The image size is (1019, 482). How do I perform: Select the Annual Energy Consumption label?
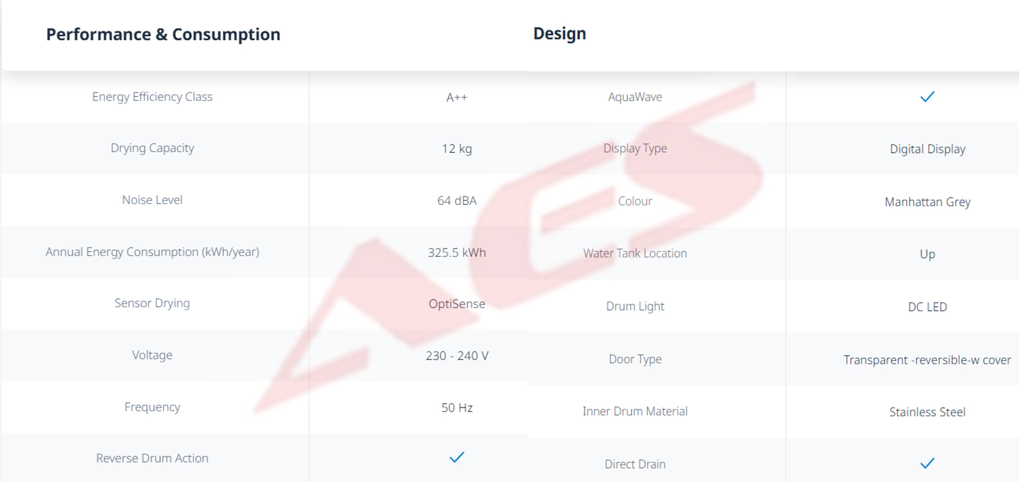click(x=152, y=252)
